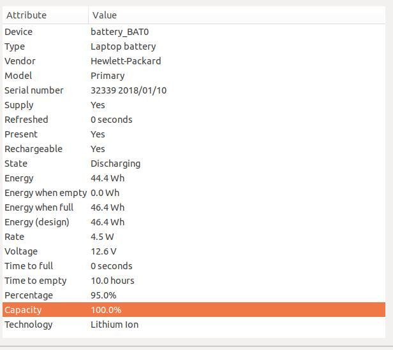Select the Technology Lithium Ion row
The image size is (393, 350).
(x=194, y=325)
